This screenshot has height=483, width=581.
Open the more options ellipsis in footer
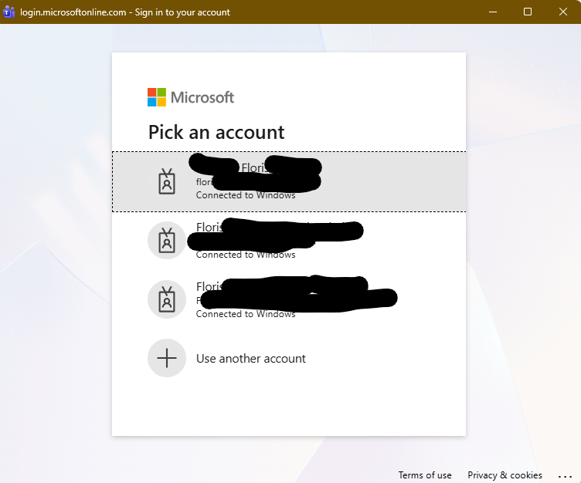tap(565, 476)
